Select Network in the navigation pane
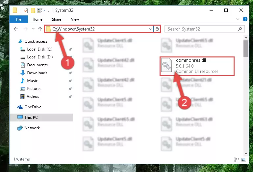 click(32, 128)
